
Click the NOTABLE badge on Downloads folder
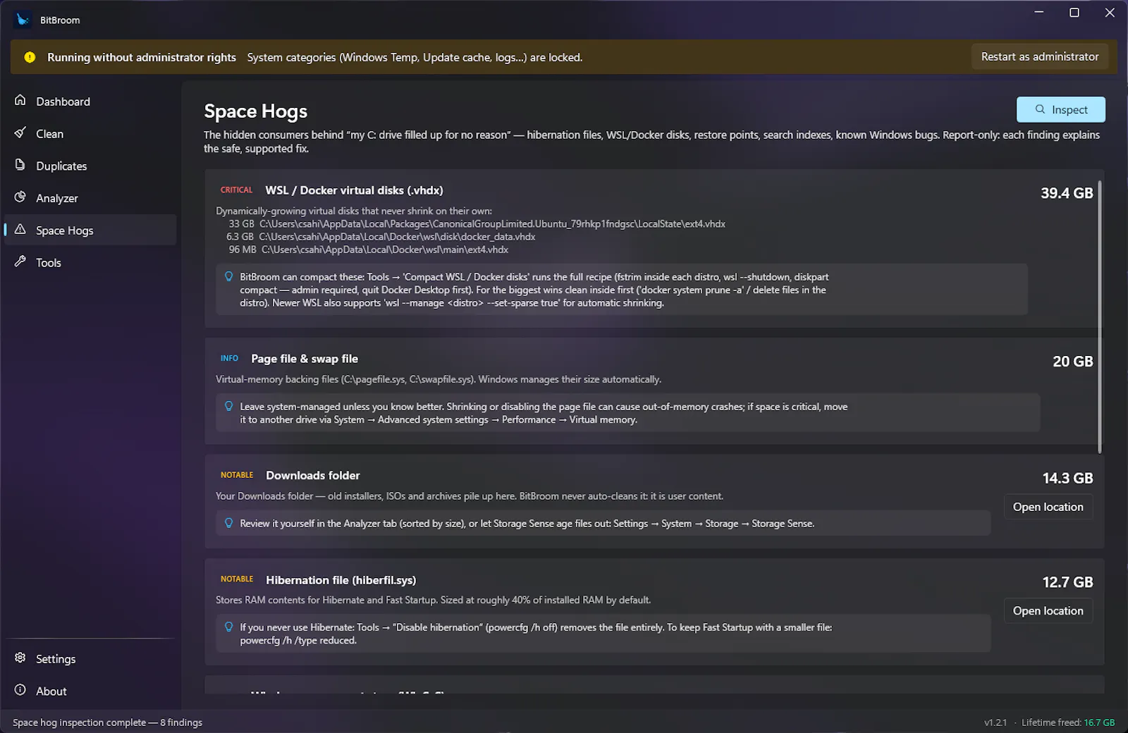coord(237,475)
